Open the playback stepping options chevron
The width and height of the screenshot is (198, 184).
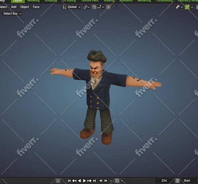click(110, 181)
